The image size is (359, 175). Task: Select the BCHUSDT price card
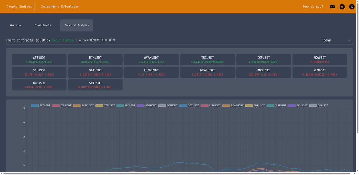[x=39, y=85]
